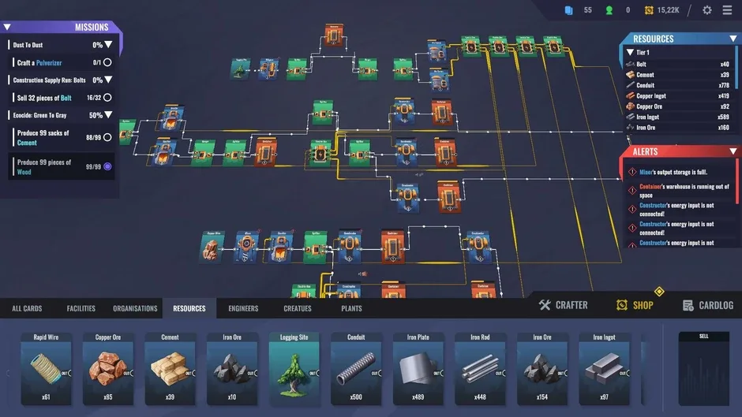742x417 pixels.
Task: Click the credits coin icon beside 15,22K
Action: [x=649, y=10]
